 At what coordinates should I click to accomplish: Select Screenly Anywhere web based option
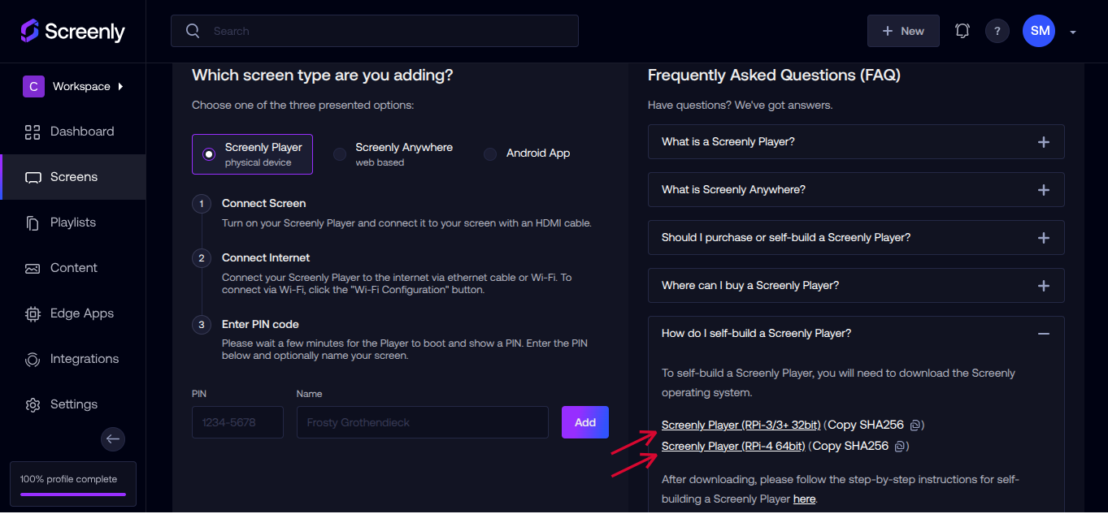pyautogui.click(x=393, y=154)
